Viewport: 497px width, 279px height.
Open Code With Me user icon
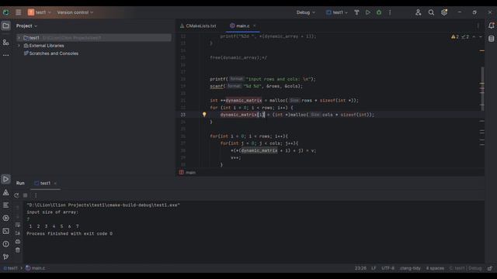coord(418,12)
